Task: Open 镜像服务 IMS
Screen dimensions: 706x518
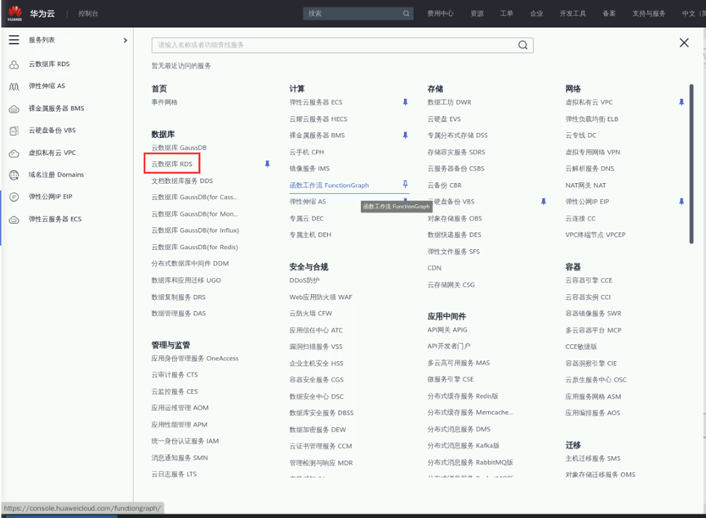Action: [x=309, y=168]
